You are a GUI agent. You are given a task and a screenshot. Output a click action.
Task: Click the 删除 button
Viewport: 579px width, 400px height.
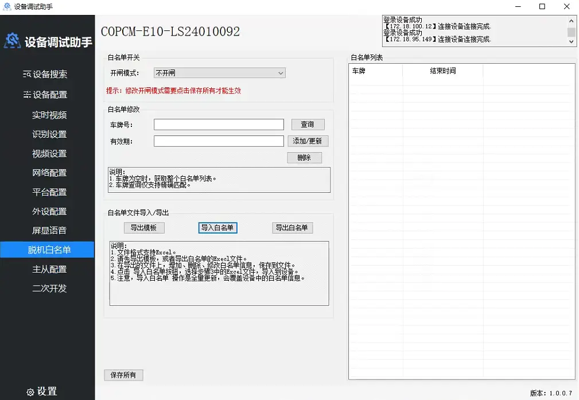point(304,157)
